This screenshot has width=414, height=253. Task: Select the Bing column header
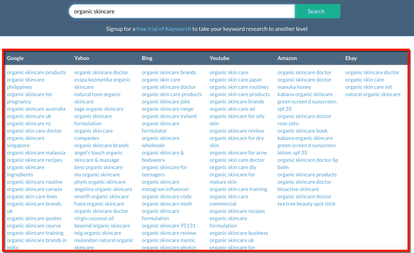[147, 58]
